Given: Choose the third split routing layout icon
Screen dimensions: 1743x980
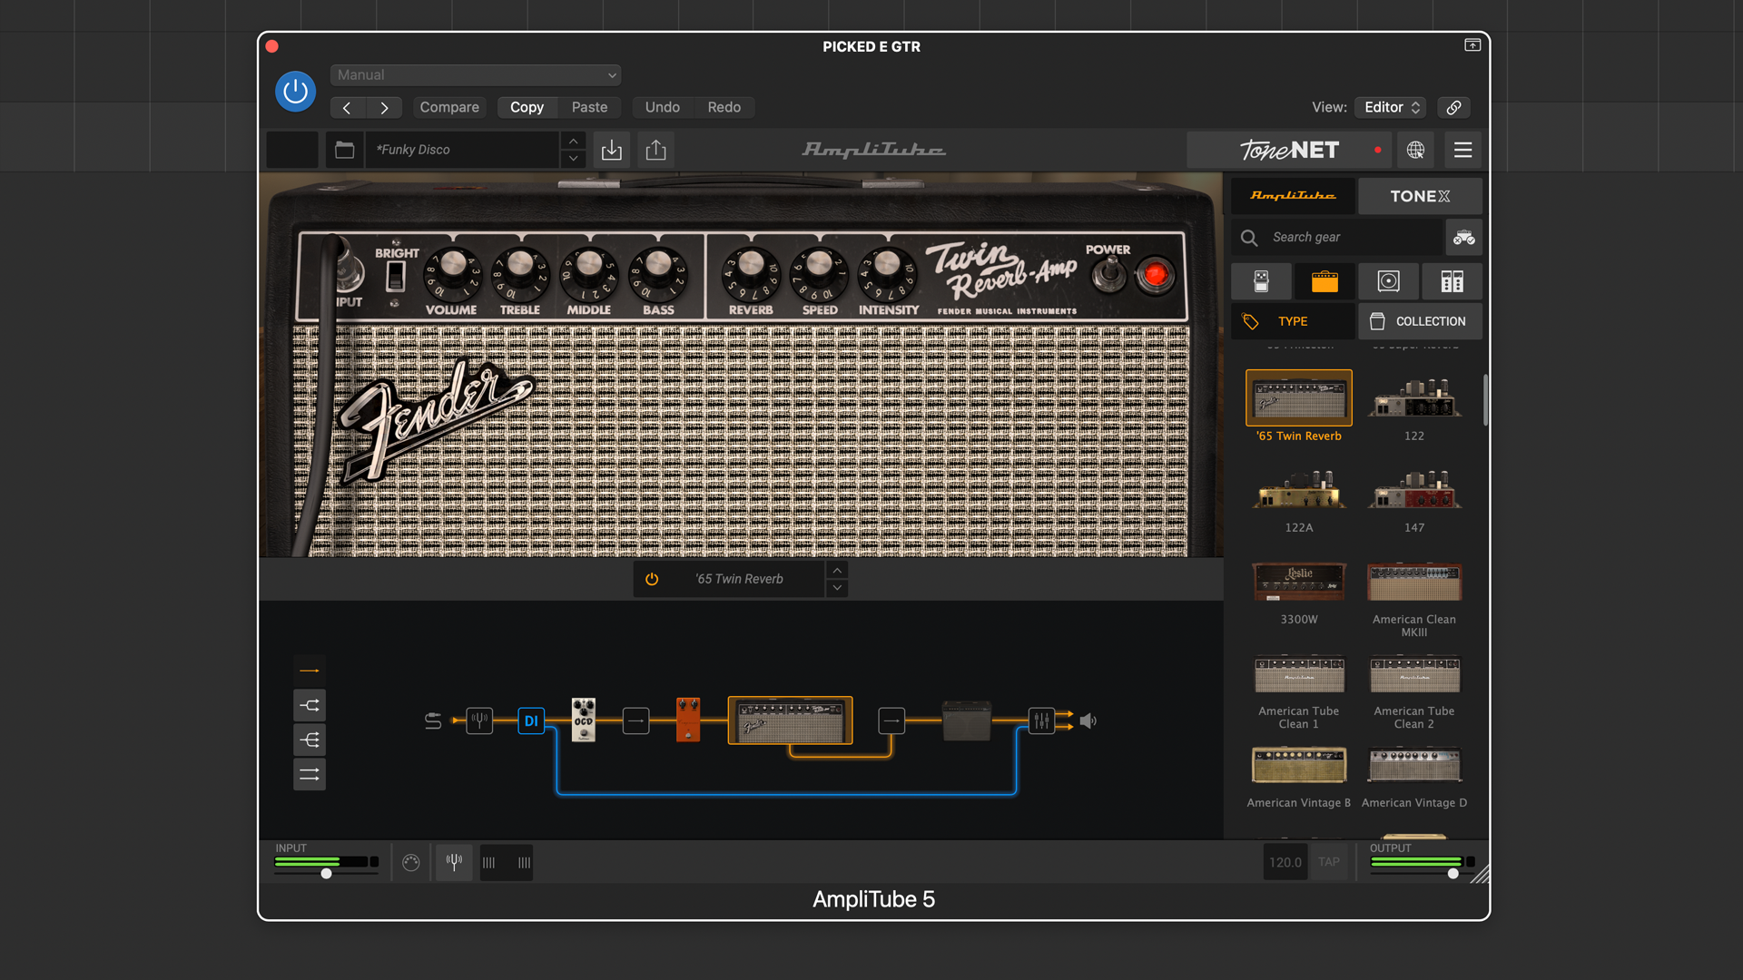Looking at the screenshot, I should coord(310,740).
